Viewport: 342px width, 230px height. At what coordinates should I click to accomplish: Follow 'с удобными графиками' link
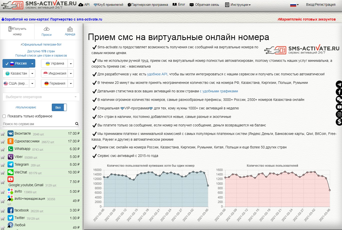(219, 91)
